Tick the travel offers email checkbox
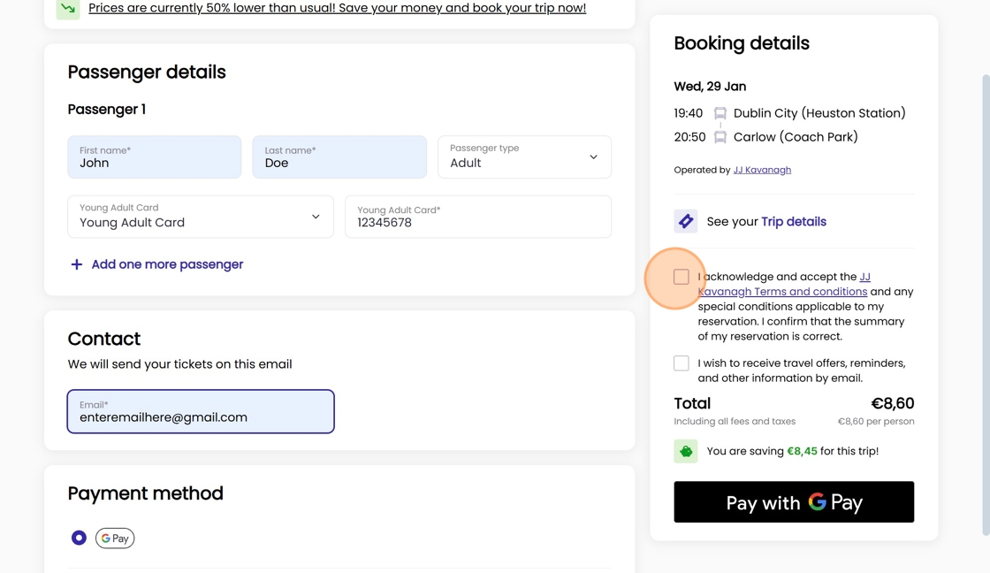Viewport: 990px width, 573px height. (682, 363)
